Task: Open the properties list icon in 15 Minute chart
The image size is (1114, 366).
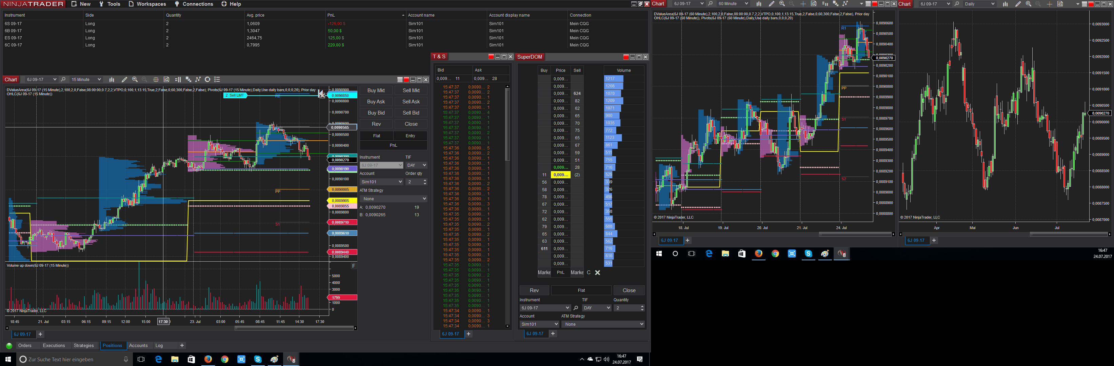Action: point(217,80)
